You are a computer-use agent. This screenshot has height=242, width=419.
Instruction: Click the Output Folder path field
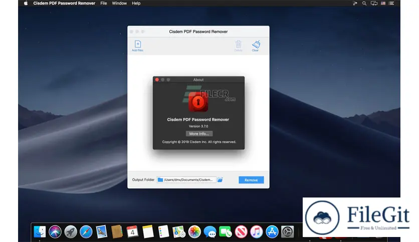click(186, 180)
